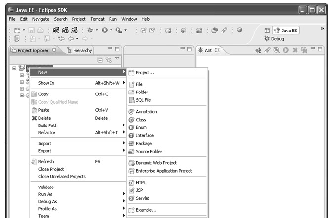Switch to Java EE perspective button
334x218 pixels.
coord(286,31)
